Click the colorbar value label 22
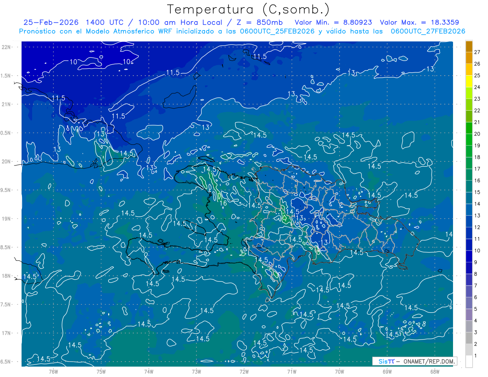 477,110
